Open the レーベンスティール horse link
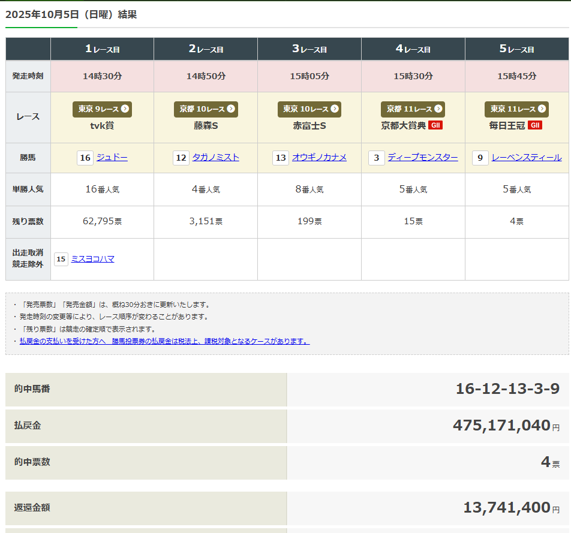571x533 pixels. point(527,158)
